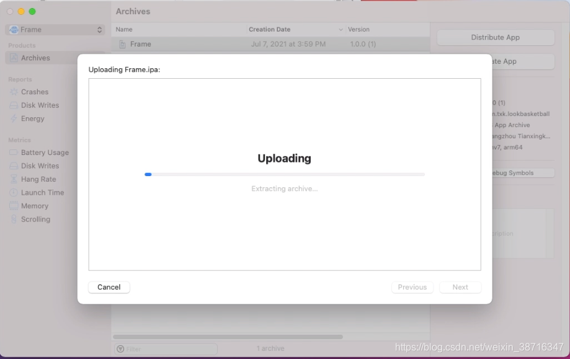
Task: Click the Disk Writes icon under Metrics
Action: pos(14,166)
